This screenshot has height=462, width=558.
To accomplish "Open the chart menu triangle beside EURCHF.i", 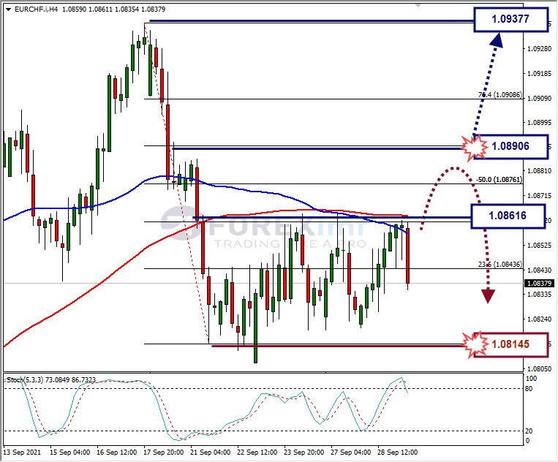I will [x=9, y=10].
